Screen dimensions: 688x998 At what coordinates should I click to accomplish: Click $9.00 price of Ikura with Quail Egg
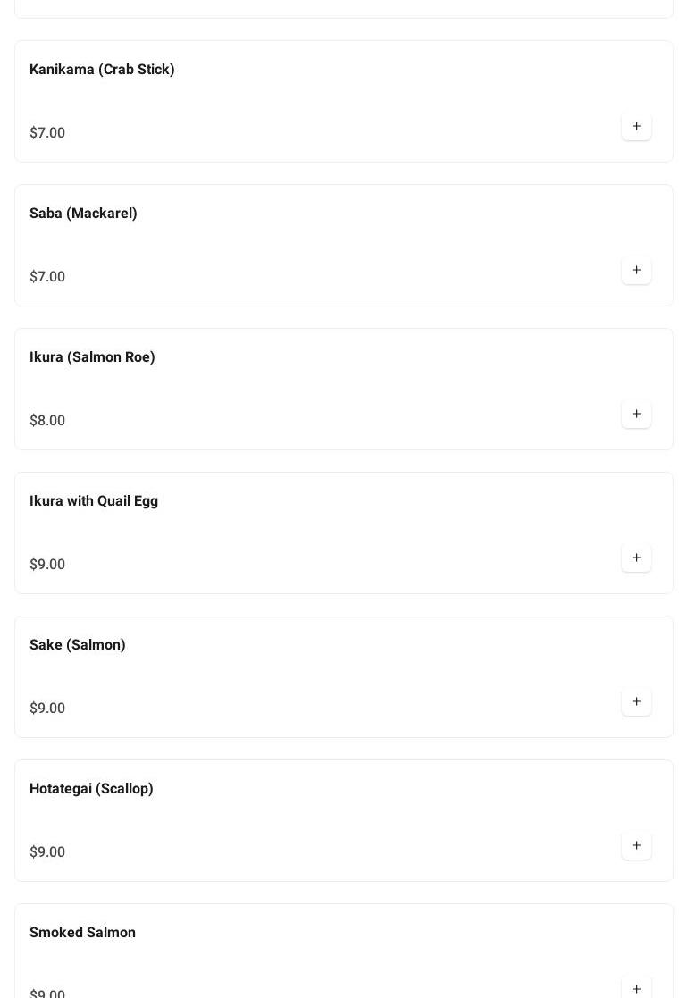click(x=47, y=564)
